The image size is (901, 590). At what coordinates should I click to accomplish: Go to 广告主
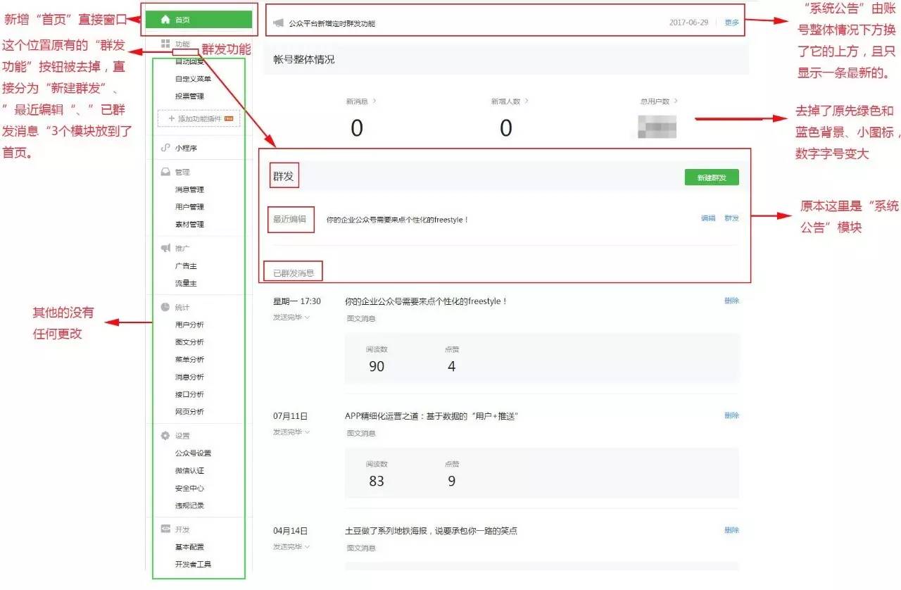[x=186, y=266]
